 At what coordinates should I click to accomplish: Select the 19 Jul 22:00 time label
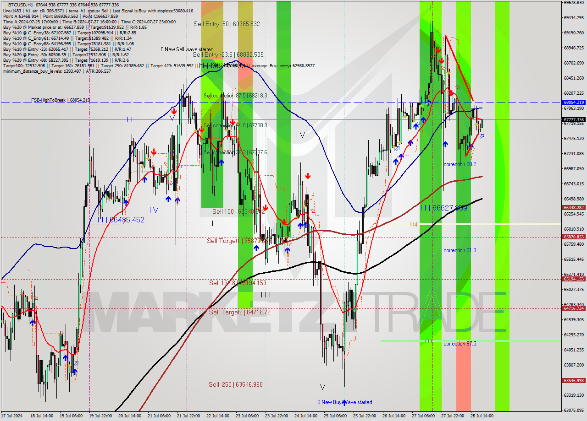(100, 416)
